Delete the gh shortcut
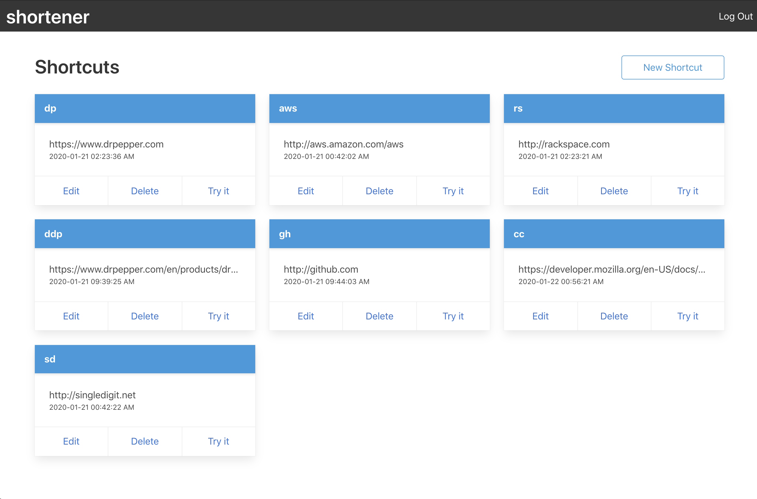The width and height of the screenshot is (757, 499). (379, 316)
